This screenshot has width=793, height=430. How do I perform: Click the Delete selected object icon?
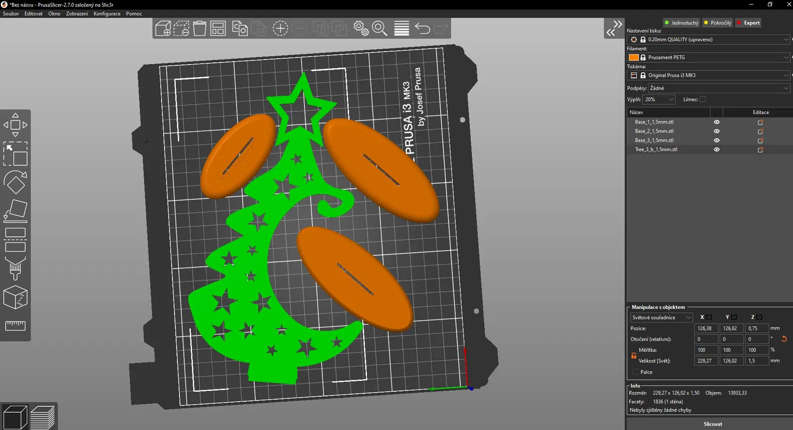click(x=181, y=28)
